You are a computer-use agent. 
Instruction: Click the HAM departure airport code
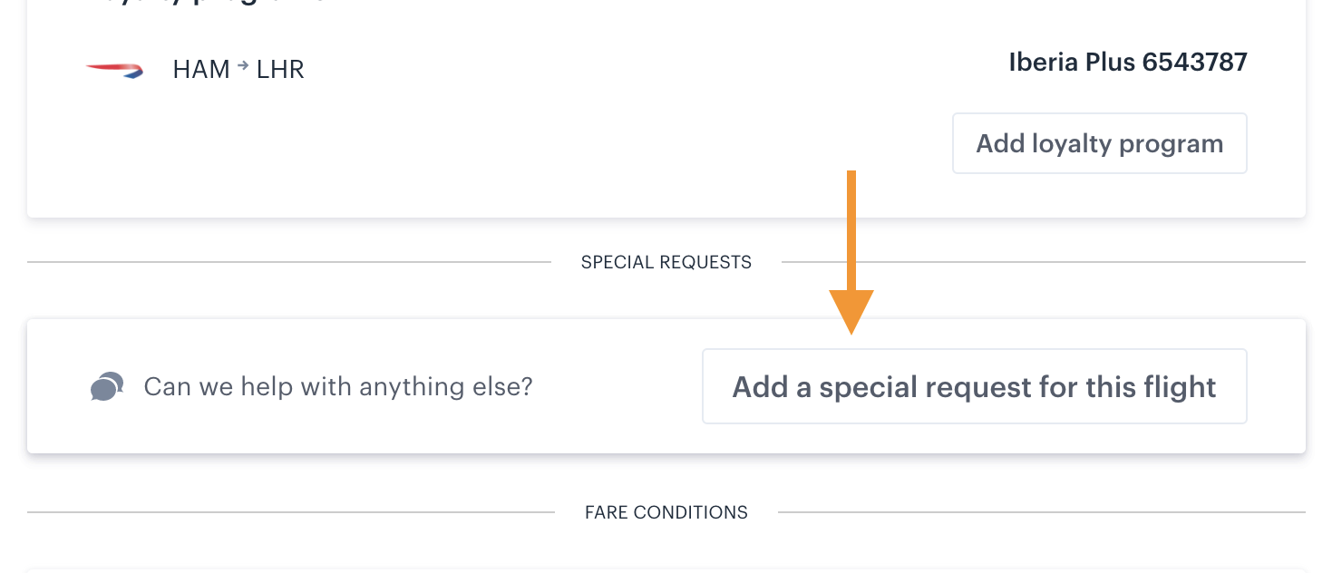click(x=201, y=70)
